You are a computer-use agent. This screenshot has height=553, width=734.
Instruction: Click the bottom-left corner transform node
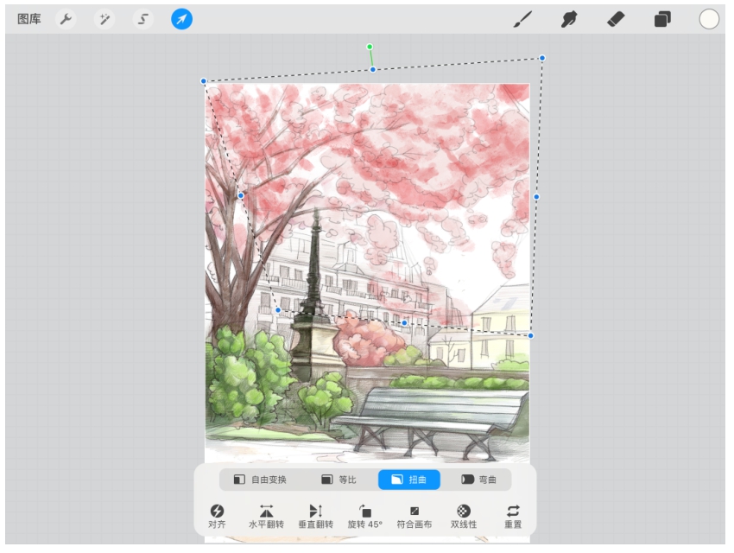278,310
